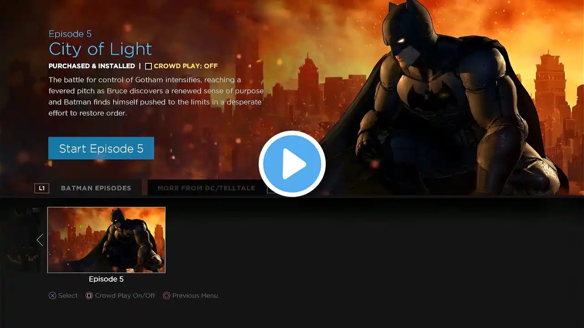Select the Episode 5 thumbnail image
Image resolution: width=584 pixels, height=328 pixels.
(106, 240)
